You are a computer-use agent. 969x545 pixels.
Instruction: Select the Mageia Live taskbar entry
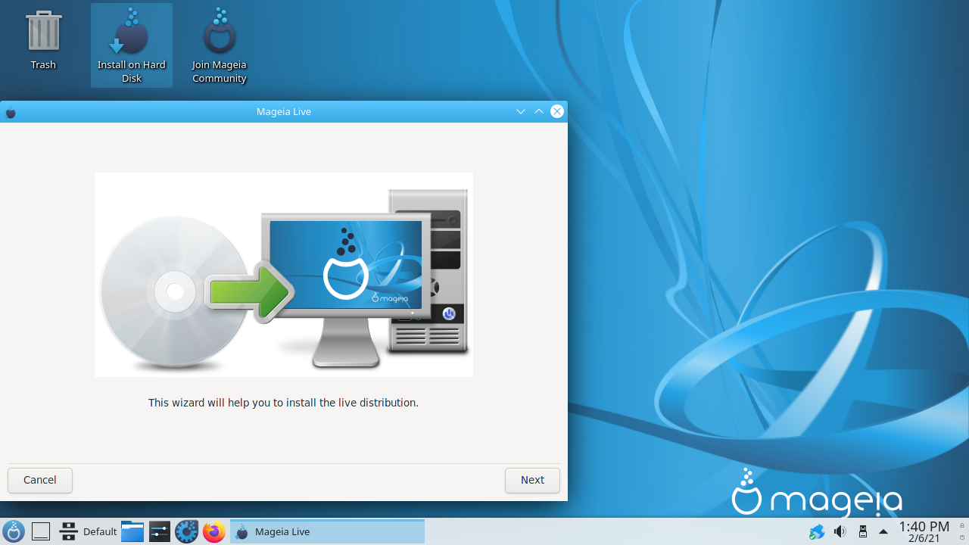(x=327, y=531)
